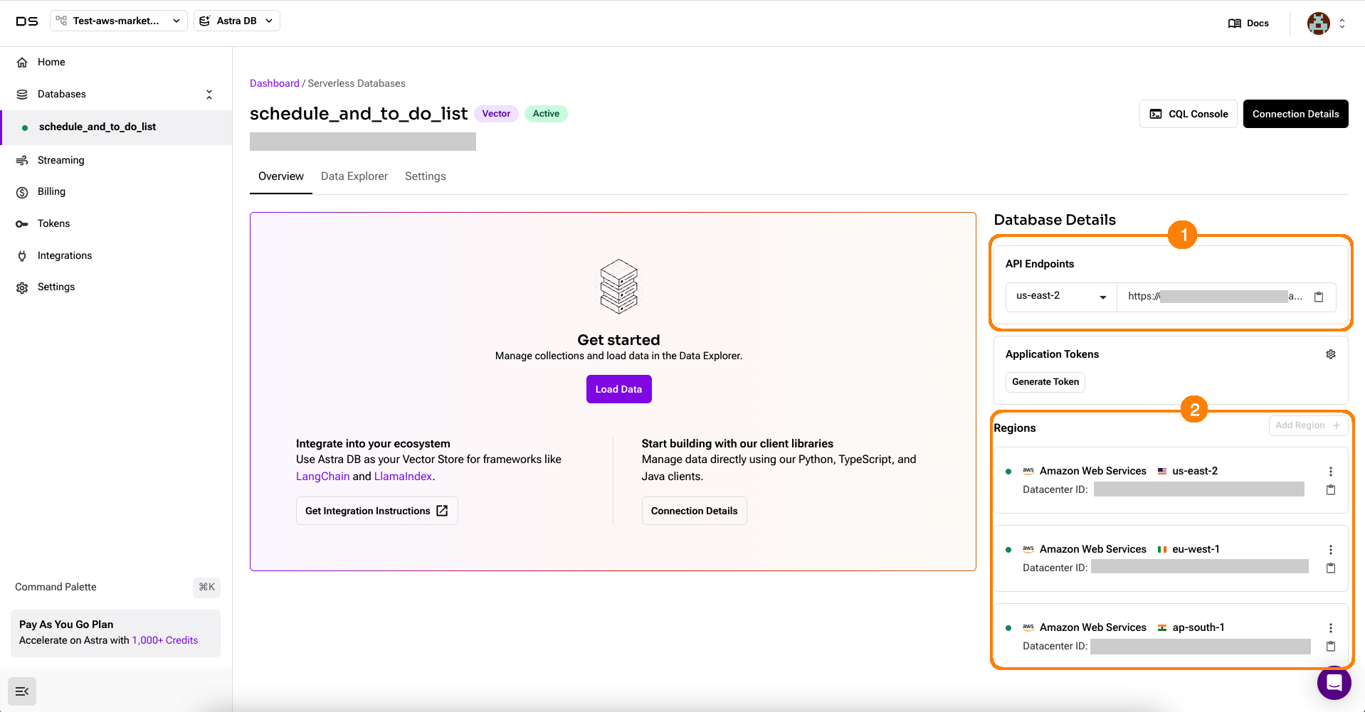Open the support chat bubble
Screen dimensions: 1365x712
point(1334,684)
